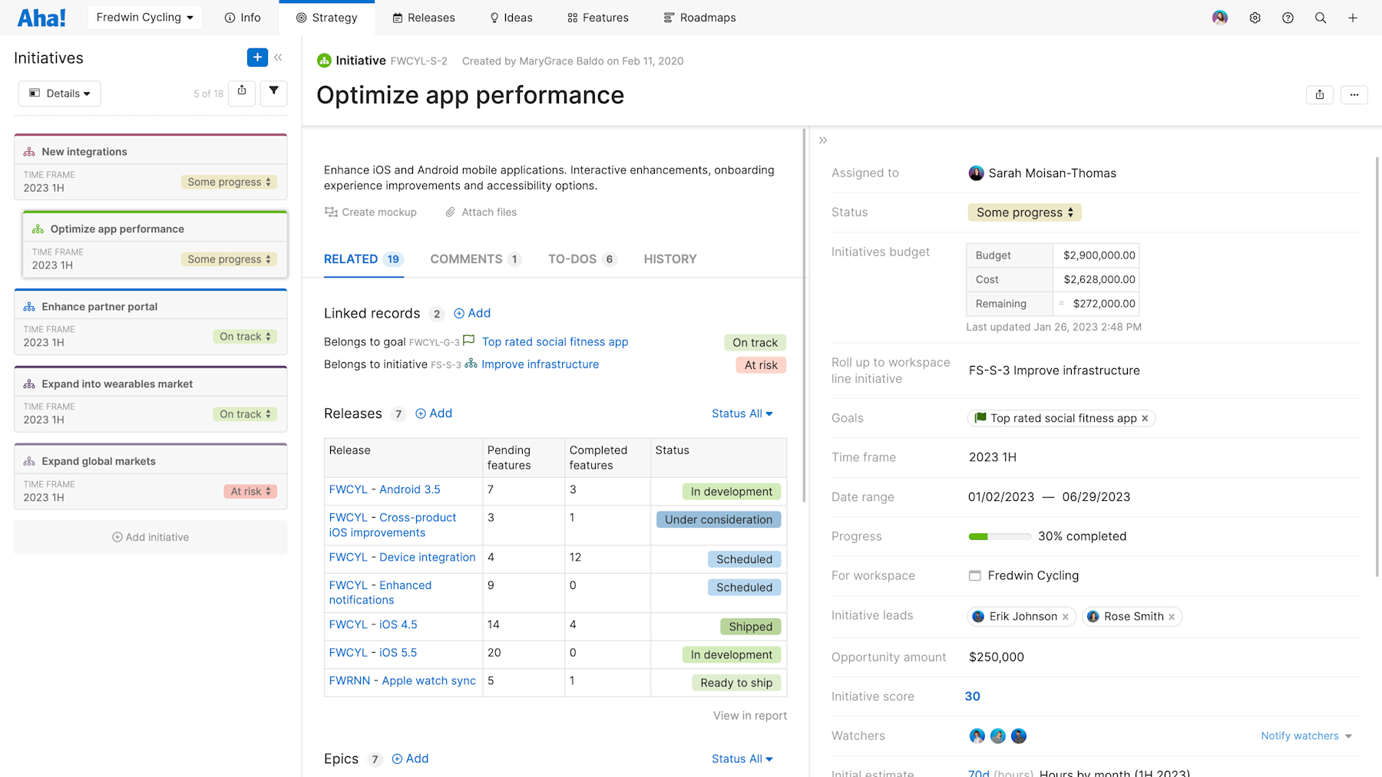Open the filter icon in the Initiatives panel
1382x777 pixels.
(273, 93)
